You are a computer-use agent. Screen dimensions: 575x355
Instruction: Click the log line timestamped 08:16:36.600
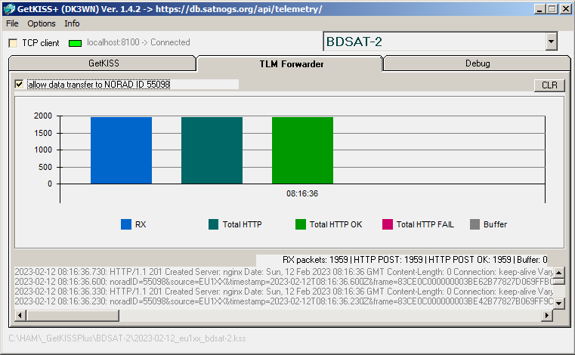click(283, 282)
